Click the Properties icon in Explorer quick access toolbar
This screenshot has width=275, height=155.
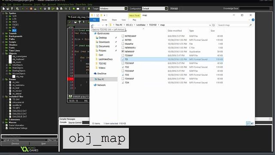pyautogui.click(x=98, y=15)
